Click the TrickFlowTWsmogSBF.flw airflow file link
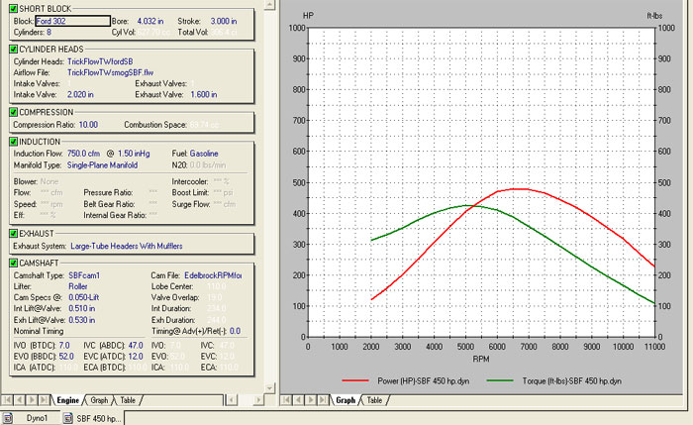 click(110, 72)
